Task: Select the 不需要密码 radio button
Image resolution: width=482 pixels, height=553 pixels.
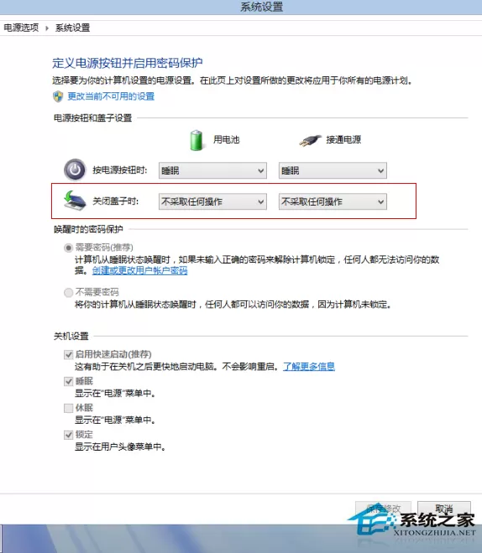Action: click(68, 292)
